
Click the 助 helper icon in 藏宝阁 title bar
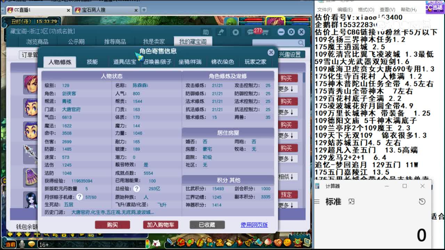(x=206, y=32)
